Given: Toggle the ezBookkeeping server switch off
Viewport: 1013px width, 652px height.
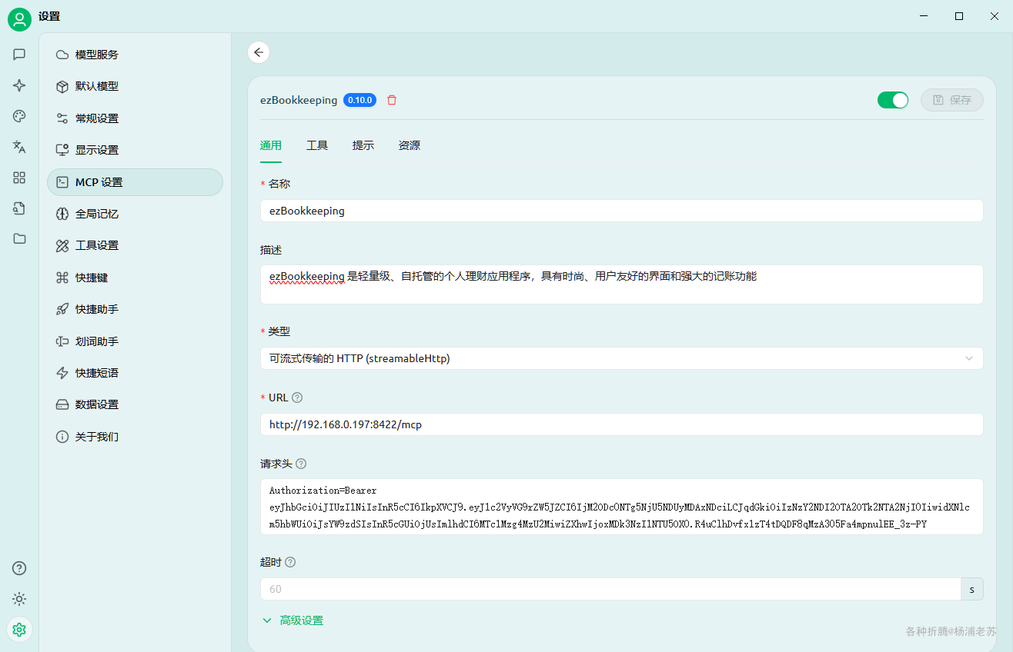Looking at the screenshot, I should point(893,100).
